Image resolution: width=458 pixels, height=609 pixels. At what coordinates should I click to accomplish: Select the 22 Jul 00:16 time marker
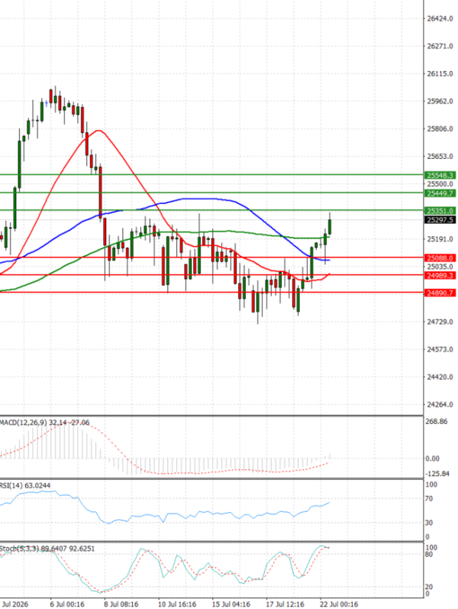(339, 604)
